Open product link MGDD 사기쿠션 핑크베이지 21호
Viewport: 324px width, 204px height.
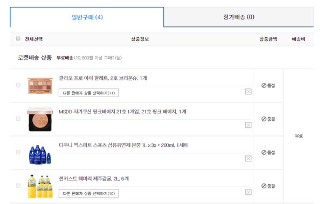(122, 112)
